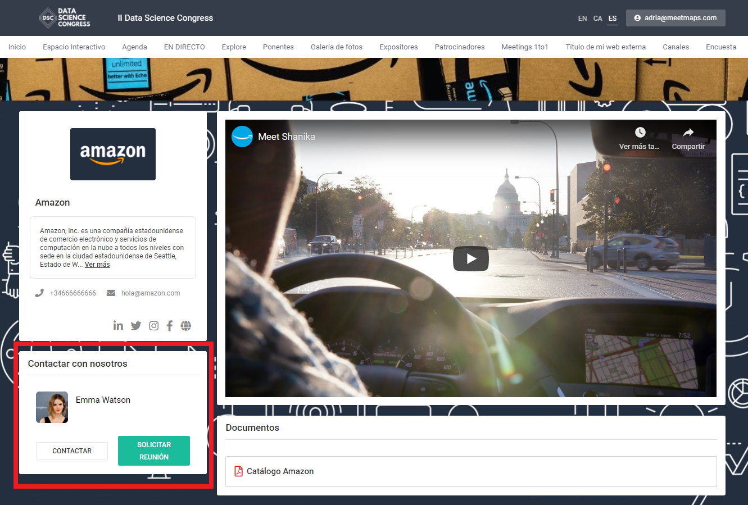This screenshot has width=748, height=505.
Task: Click the 'II Data Science Congress' title
Action: pyautogui.click(x=165, y=18)
